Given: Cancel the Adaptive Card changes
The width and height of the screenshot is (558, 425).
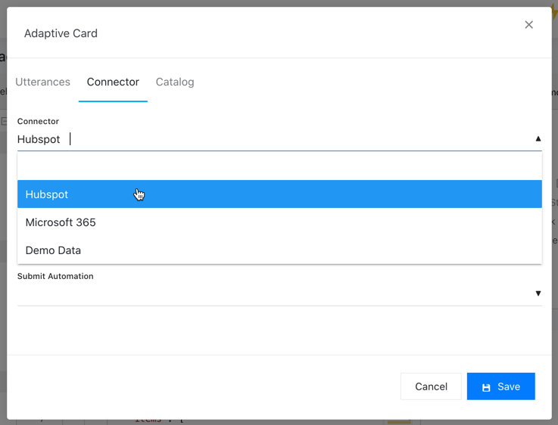Looking at the screenshot, I should (431, 386).
